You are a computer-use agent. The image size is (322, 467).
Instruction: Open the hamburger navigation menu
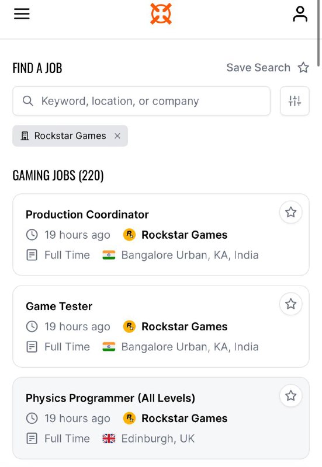[x=22, y=13]
